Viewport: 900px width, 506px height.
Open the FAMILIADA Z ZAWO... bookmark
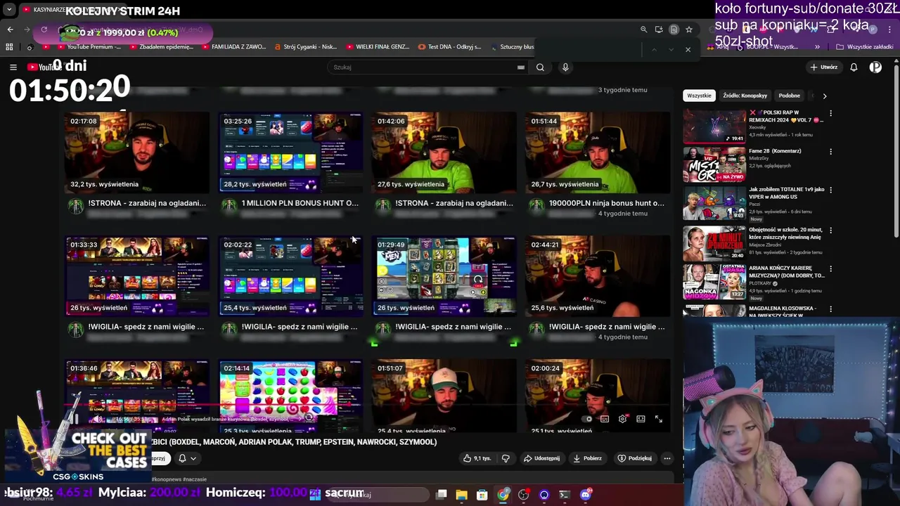coord(233,47)
